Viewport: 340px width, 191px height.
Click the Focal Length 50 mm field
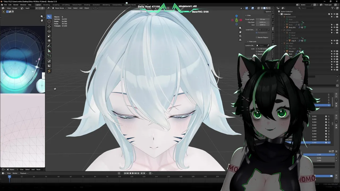(263, 19)
